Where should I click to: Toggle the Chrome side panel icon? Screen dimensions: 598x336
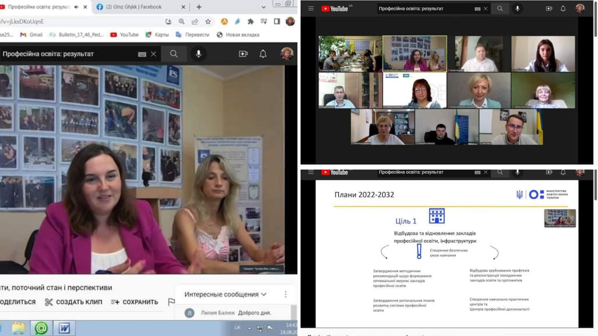[277, 21]
